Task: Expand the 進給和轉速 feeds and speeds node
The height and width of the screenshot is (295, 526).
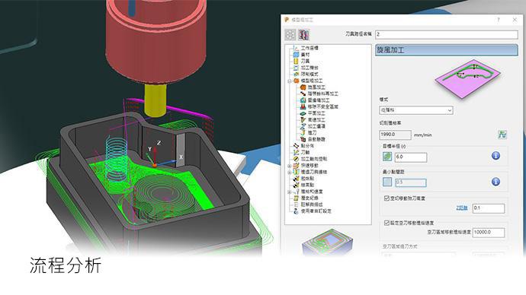Action: tap(290, 192)
